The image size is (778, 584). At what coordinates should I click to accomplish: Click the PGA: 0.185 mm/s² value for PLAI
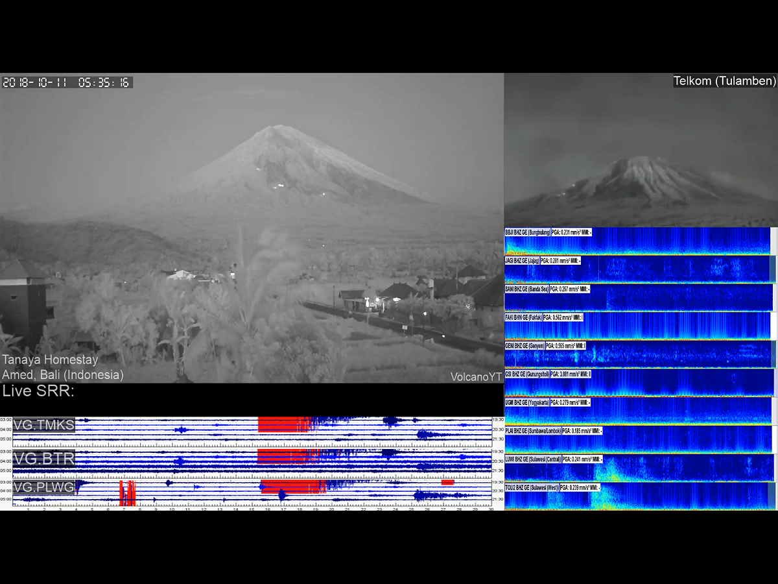pos(582,431)
